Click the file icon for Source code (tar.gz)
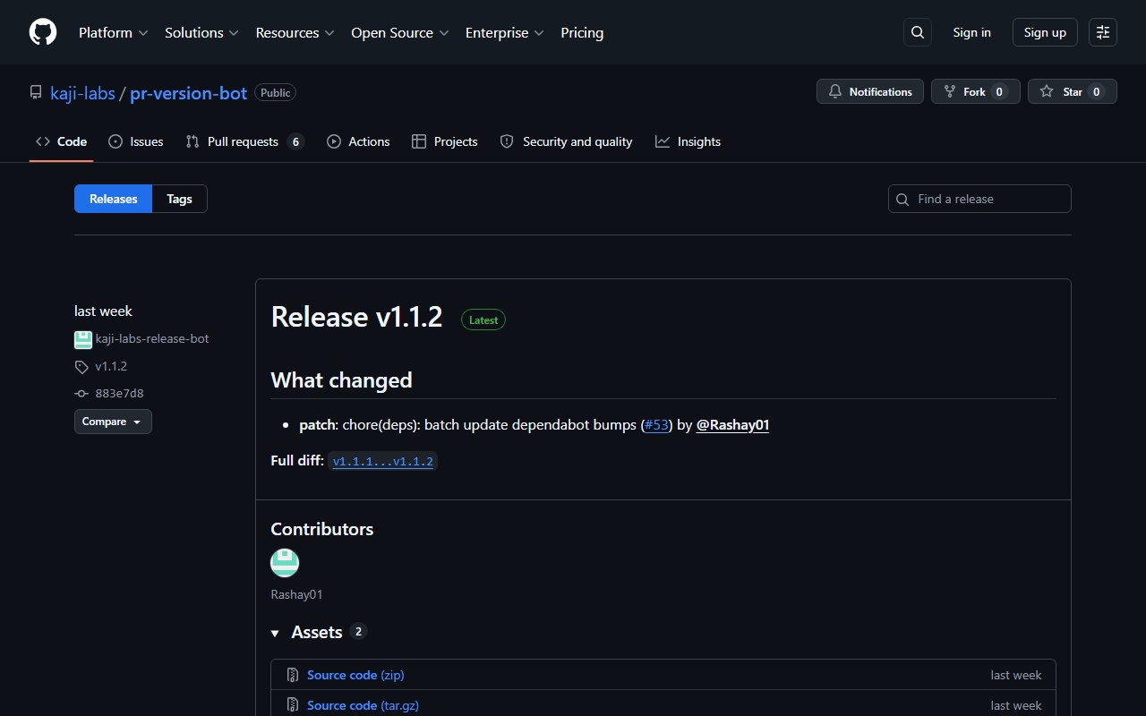 tap(292, 705)
